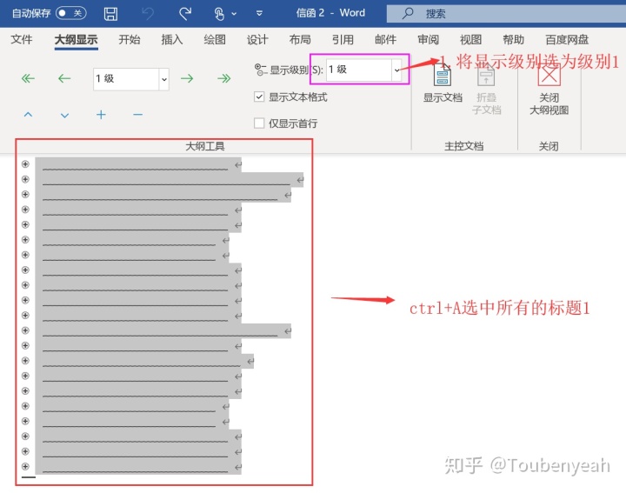
Task: Click the Save floppy disk icon
Action: click(110, 14)
